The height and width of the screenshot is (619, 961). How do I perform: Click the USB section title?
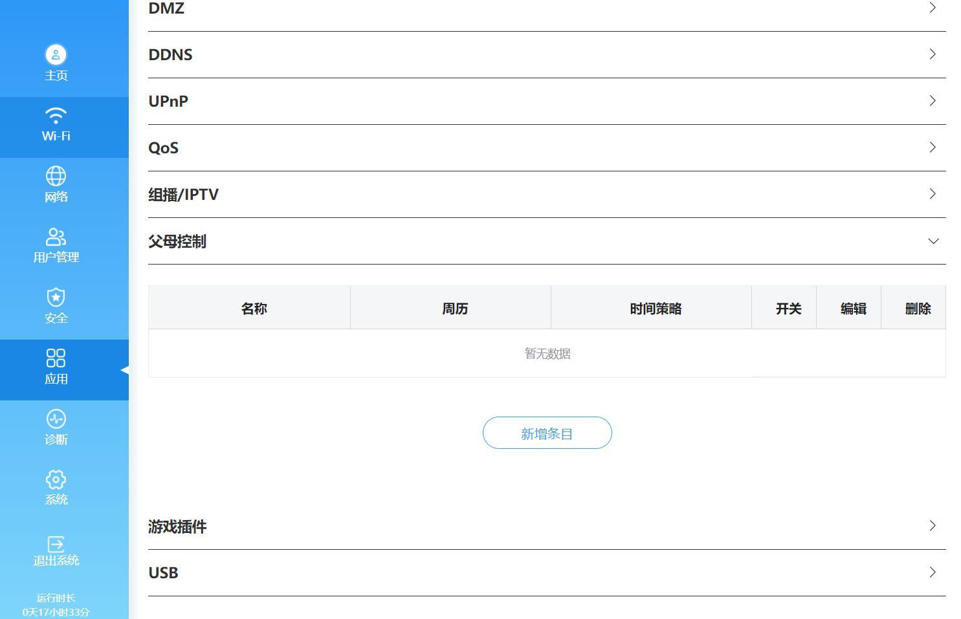click(163, 573)
